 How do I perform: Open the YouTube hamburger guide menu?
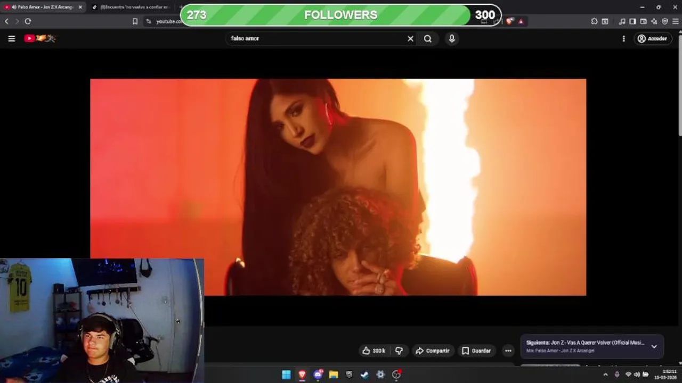[11, 38]
